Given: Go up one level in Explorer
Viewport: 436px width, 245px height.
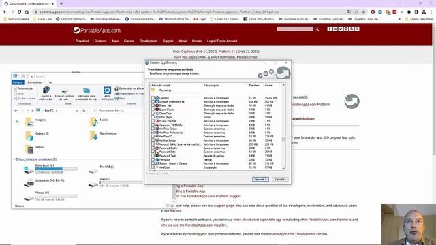Looking at the screenshot, I should [x=33, y=110].
